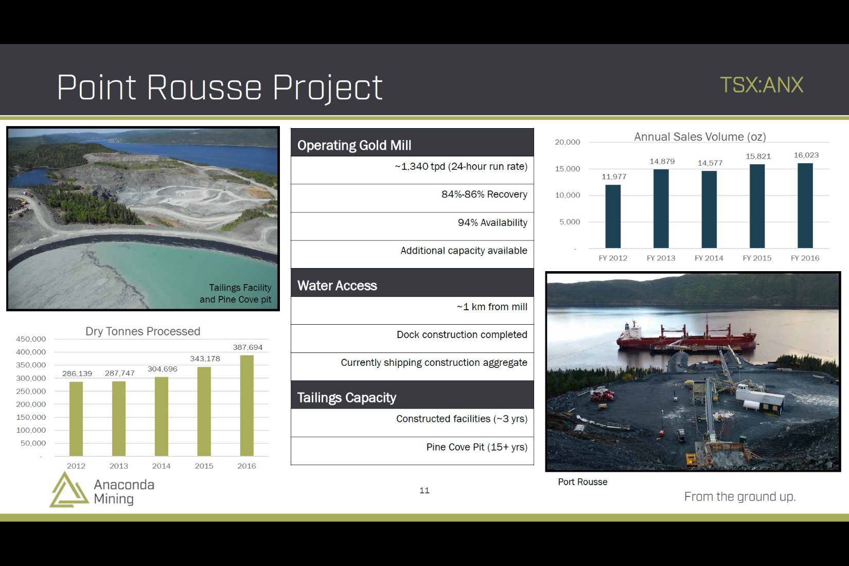
Task: Click the 20,000 sales axis value
Action: click(568, 142)
